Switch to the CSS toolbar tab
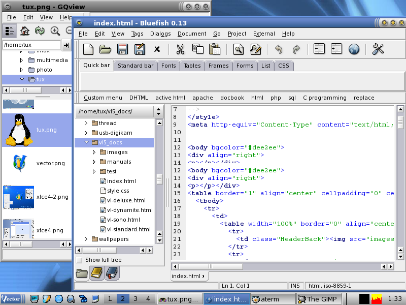406x305 pixels. (284, 66)
